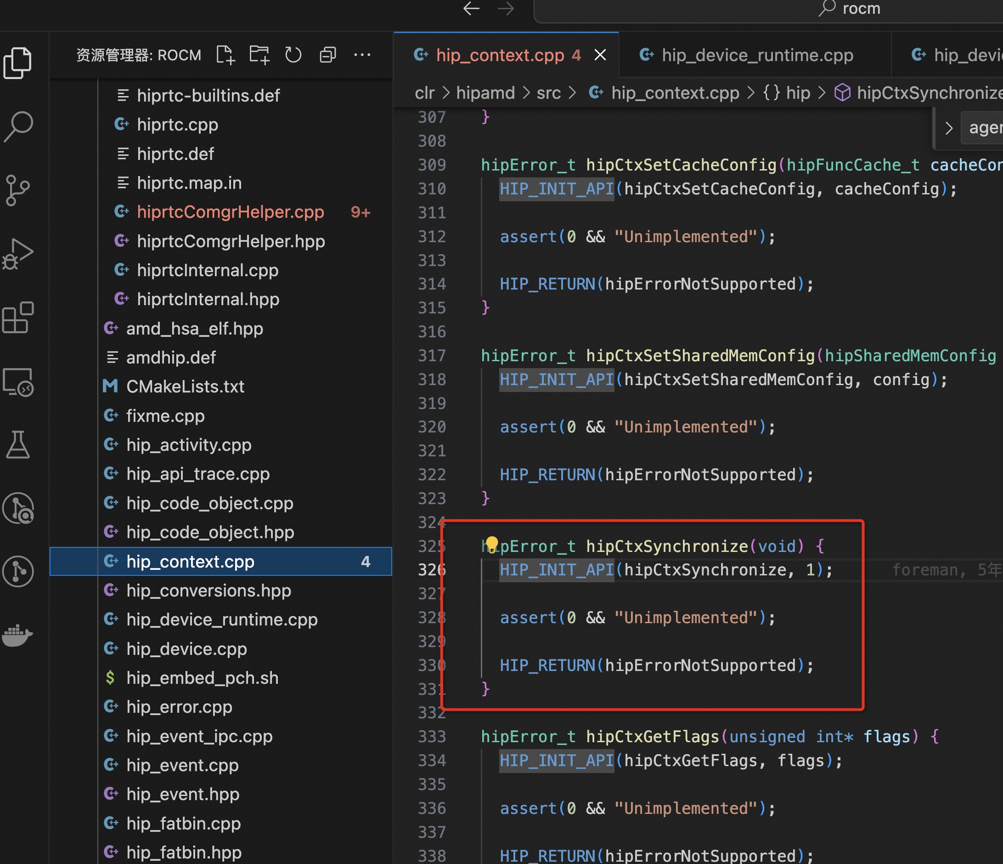This screenshot has width=1003, height=864.
Task: Click New File icon in explorer header
Action: click(225, 55)
